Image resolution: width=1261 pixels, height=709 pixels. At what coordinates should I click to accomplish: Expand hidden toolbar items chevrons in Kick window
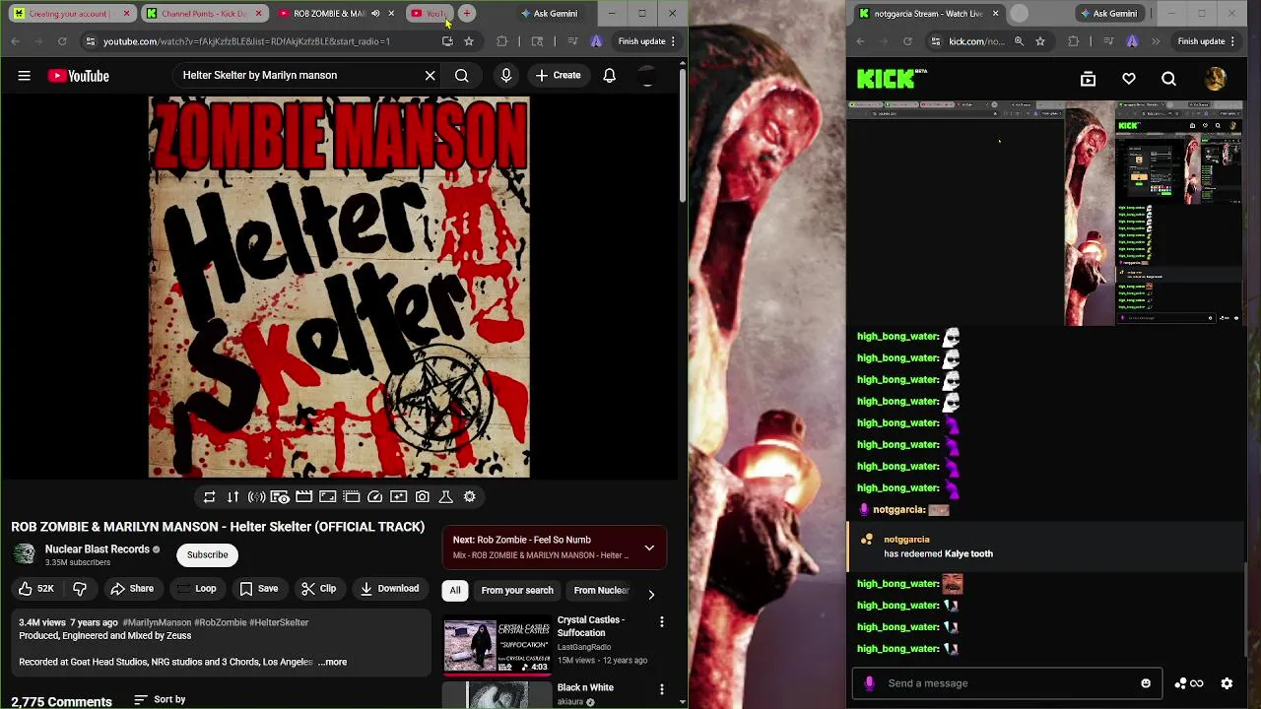click(x=1156, y=41)
